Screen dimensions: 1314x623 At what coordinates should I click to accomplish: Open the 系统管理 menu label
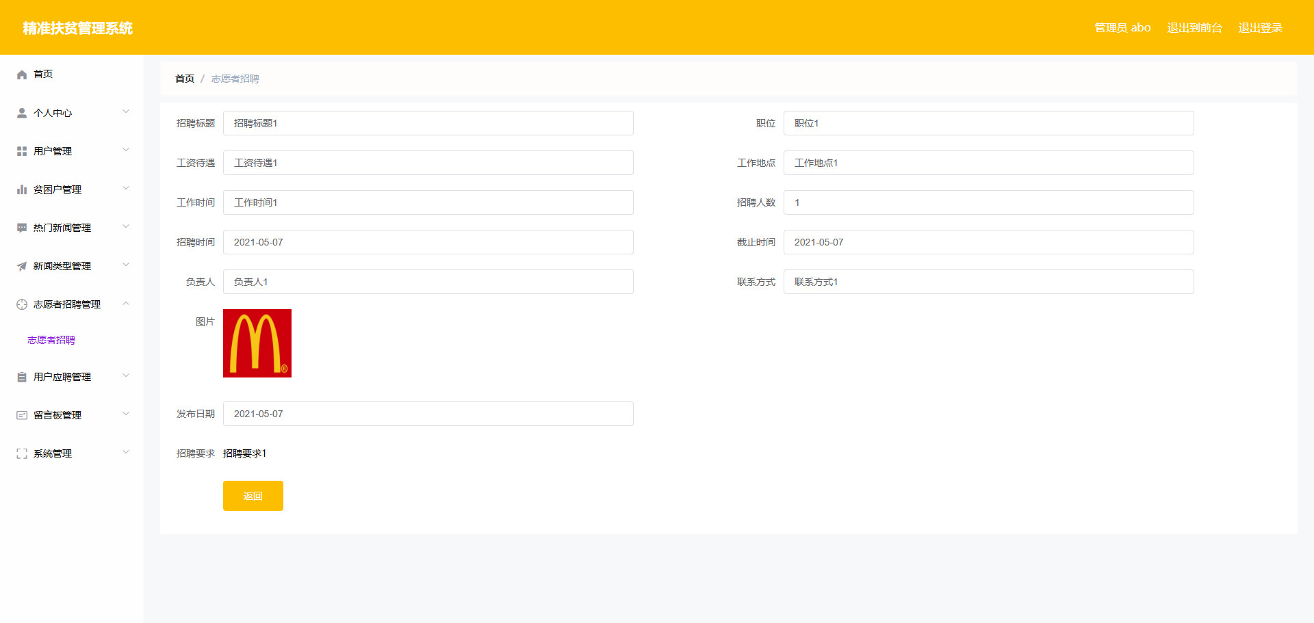point(53,453)
